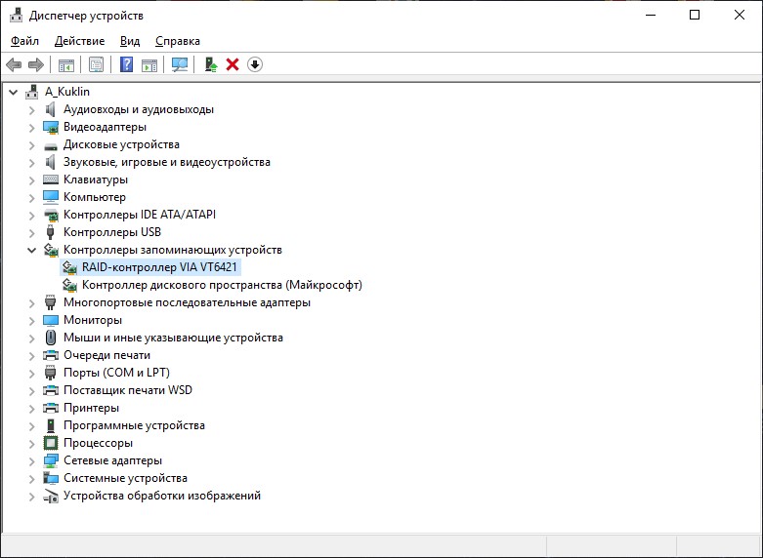Click the Клавиатуры keyboard icon

point(51,179)
